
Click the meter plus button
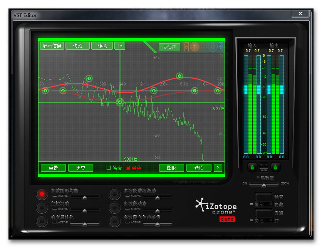click(x=262, y=164)
